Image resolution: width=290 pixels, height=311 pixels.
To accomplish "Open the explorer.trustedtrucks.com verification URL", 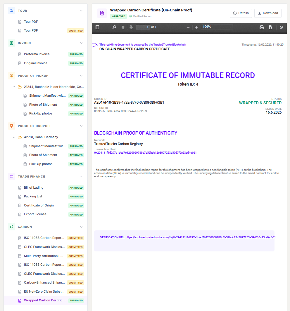I will [x=201, y=237].
